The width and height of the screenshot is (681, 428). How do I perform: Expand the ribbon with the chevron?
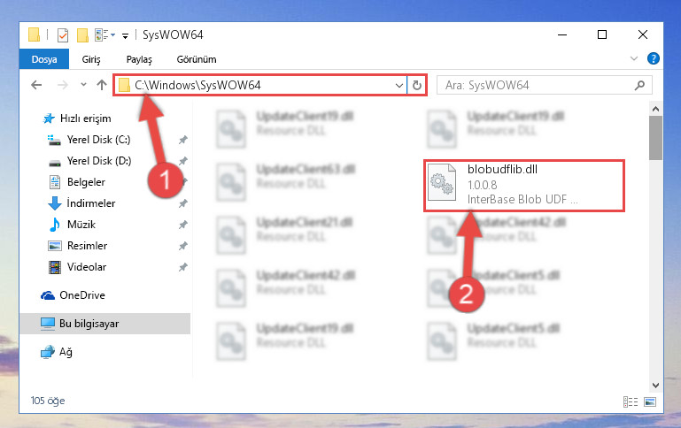pyautogui.click(x=634, y=58)
